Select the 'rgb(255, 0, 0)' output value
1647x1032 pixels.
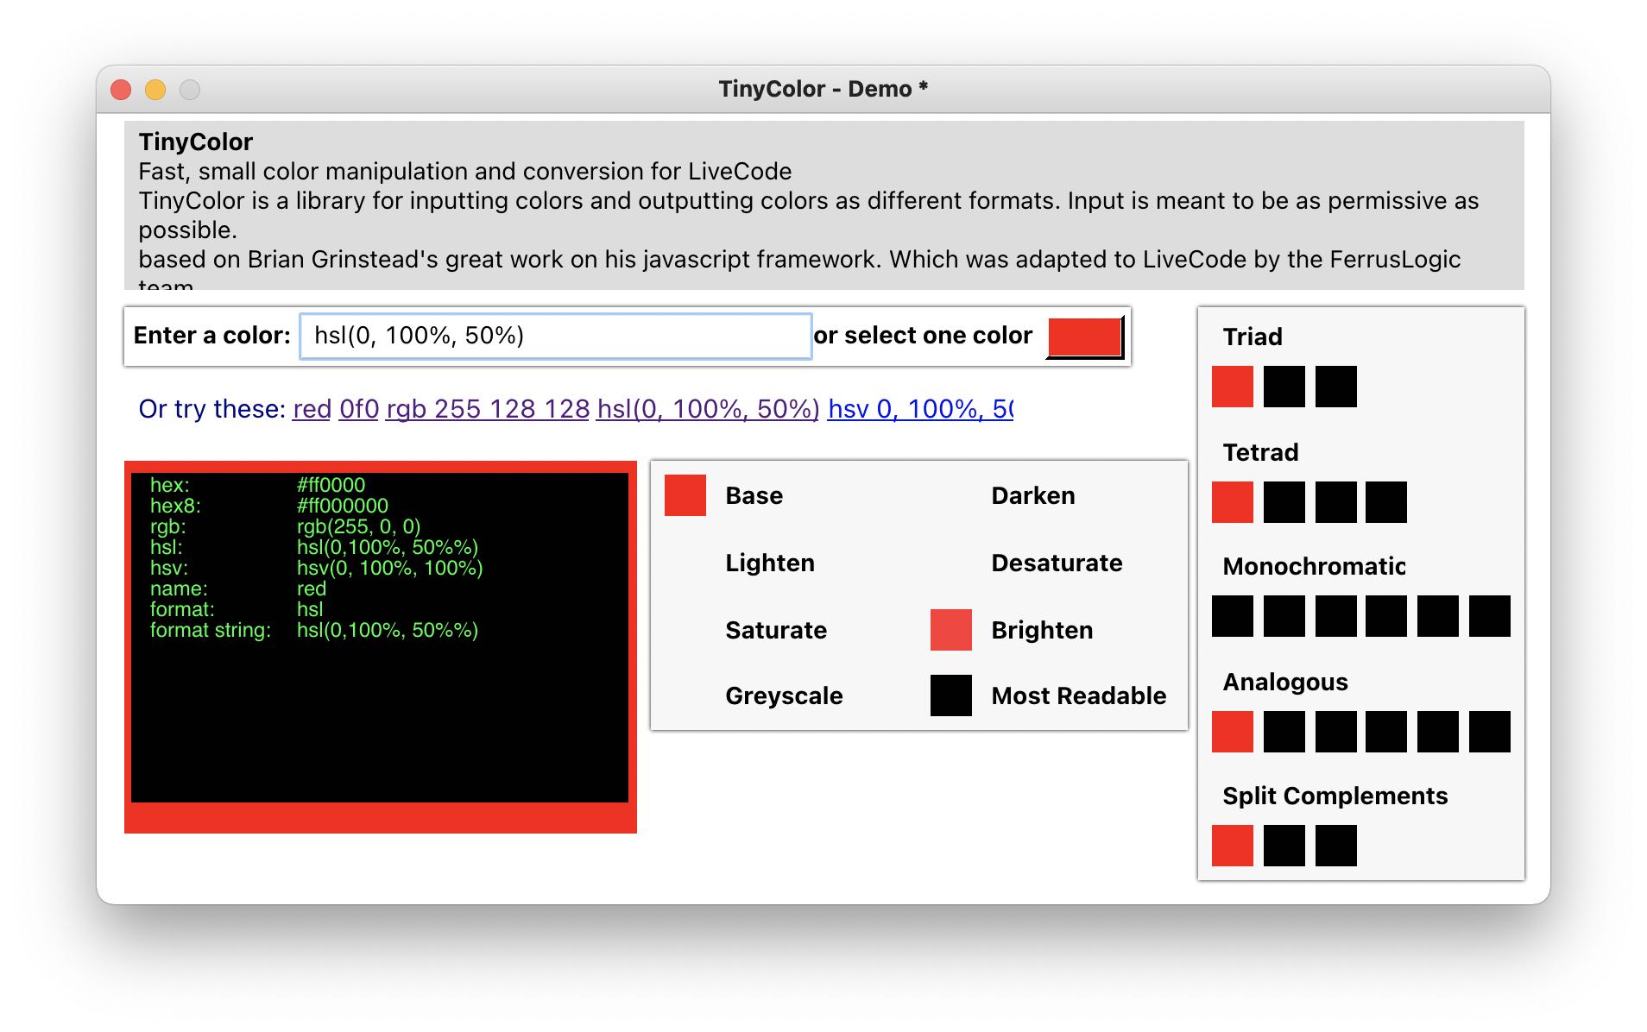point(358,526)
